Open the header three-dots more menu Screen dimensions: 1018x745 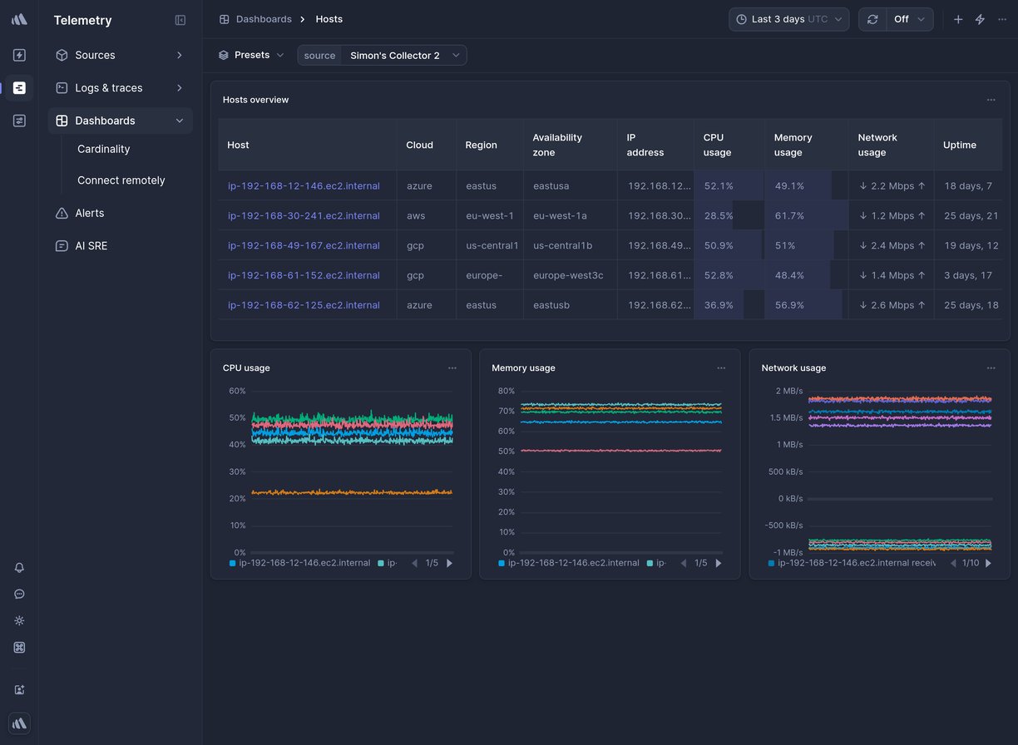pyautogui.click(x=1001, y=19)
